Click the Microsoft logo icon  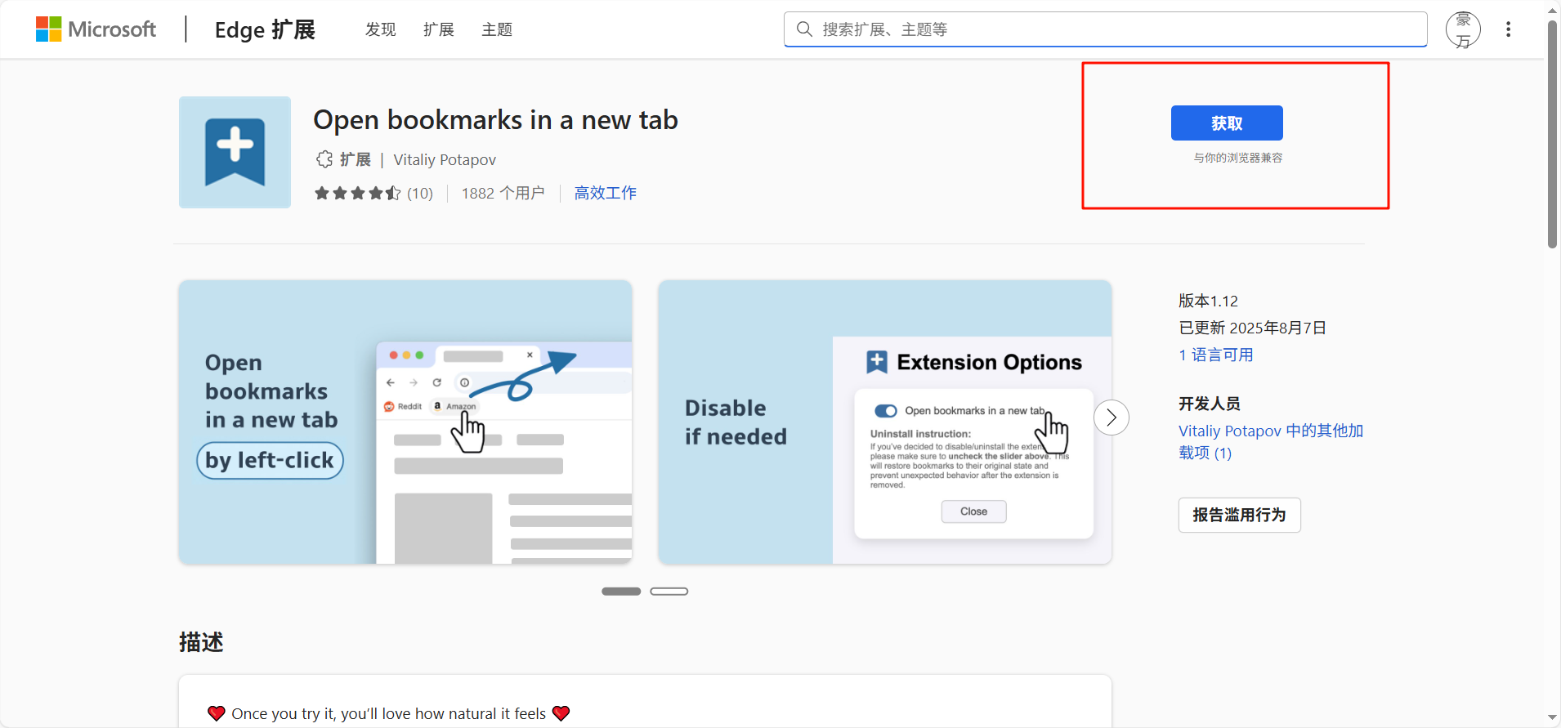(49, 29)
